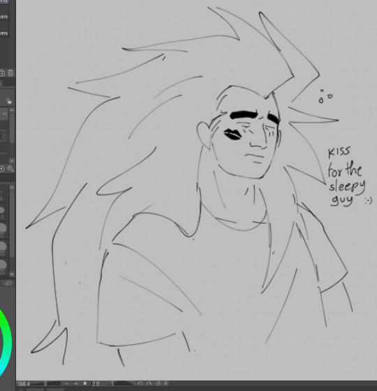Viewport: 377px width, 391px height.
Task: Click the flip arrow icon at bottom bar end
Action: point(166,383)
